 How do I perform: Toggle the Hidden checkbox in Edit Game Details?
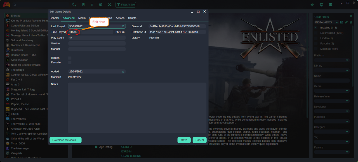[70, 58]
